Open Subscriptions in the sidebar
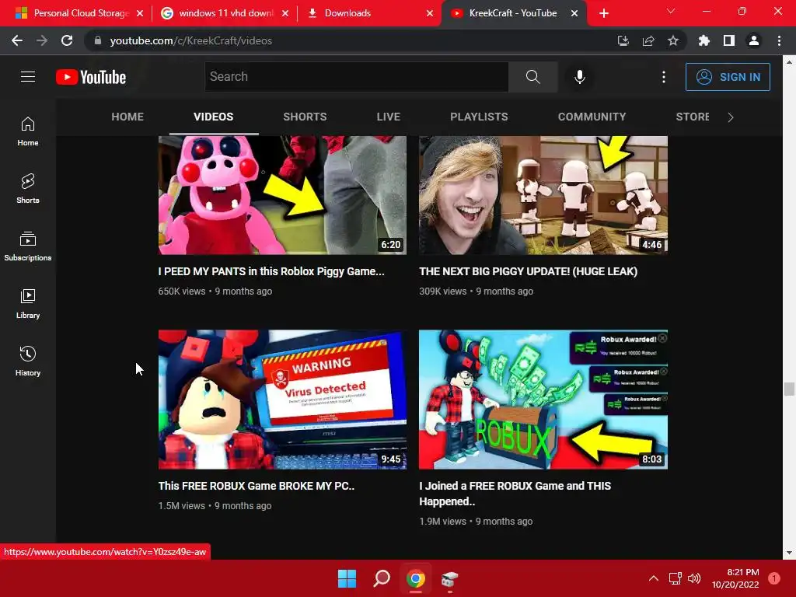 pyautogui.click(x=28, y=246)
